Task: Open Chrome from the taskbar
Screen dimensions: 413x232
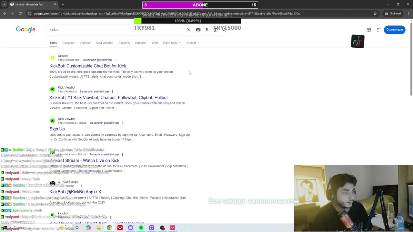Action: click(x=109, y=228)
